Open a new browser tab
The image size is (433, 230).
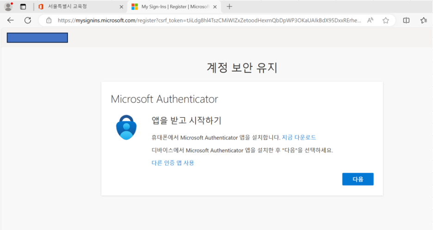pos(229,6)
